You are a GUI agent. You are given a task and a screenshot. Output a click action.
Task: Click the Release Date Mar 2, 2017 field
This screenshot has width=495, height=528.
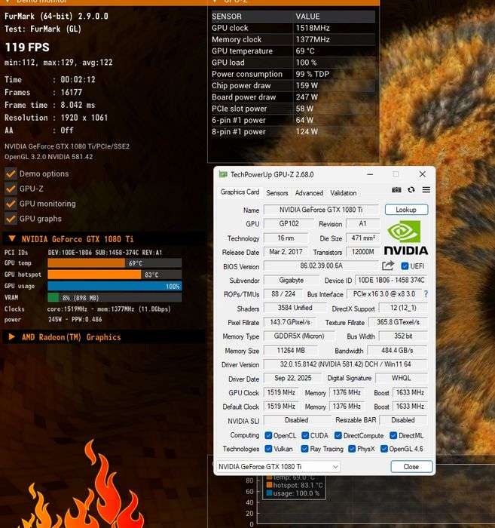click(286, 251)
